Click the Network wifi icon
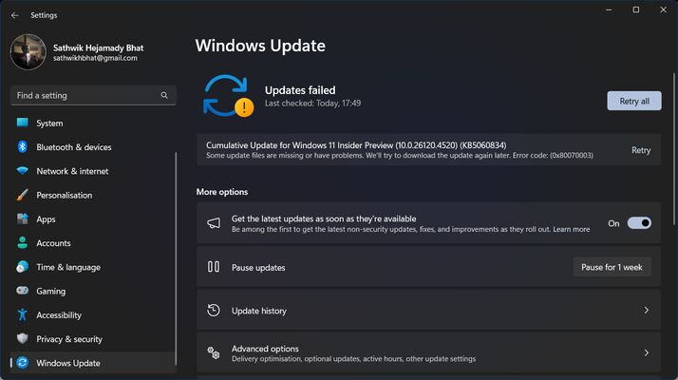 (23, 171)
